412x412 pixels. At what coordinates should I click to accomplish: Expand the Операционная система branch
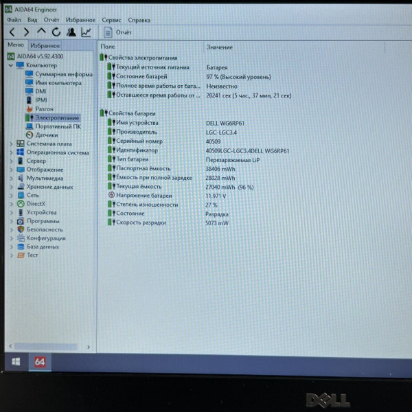[11, 152]
